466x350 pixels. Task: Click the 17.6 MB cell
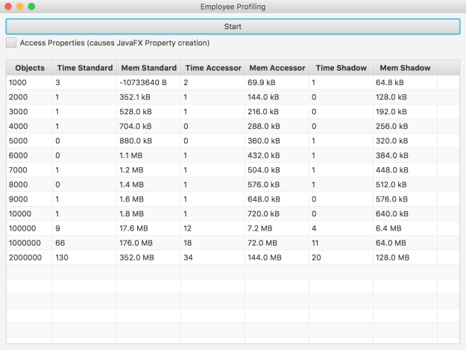tap(148, 228)
